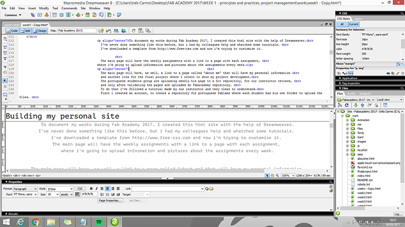This screenshot has height=227, width=405.
Task: Expand the Animation folder in Files
Action: click(x=348, y=120)
